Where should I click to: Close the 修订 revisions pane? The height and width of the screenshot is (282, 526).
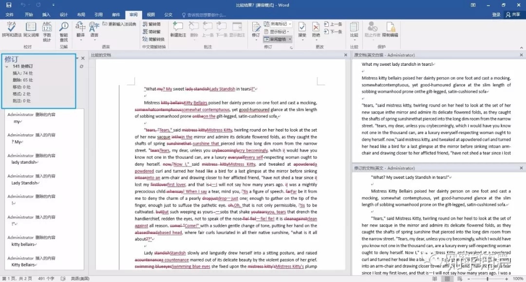pyautogui.click(x=83, y=58)
